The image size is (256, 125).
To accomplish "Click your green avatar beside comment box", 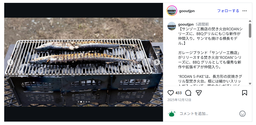I will tap(172, 114).
